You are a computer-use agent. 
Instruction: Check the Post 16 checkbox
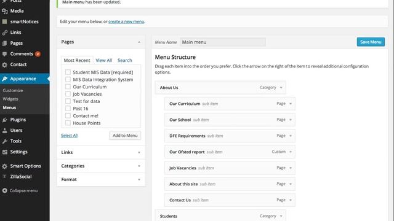(x=68, y=109)
